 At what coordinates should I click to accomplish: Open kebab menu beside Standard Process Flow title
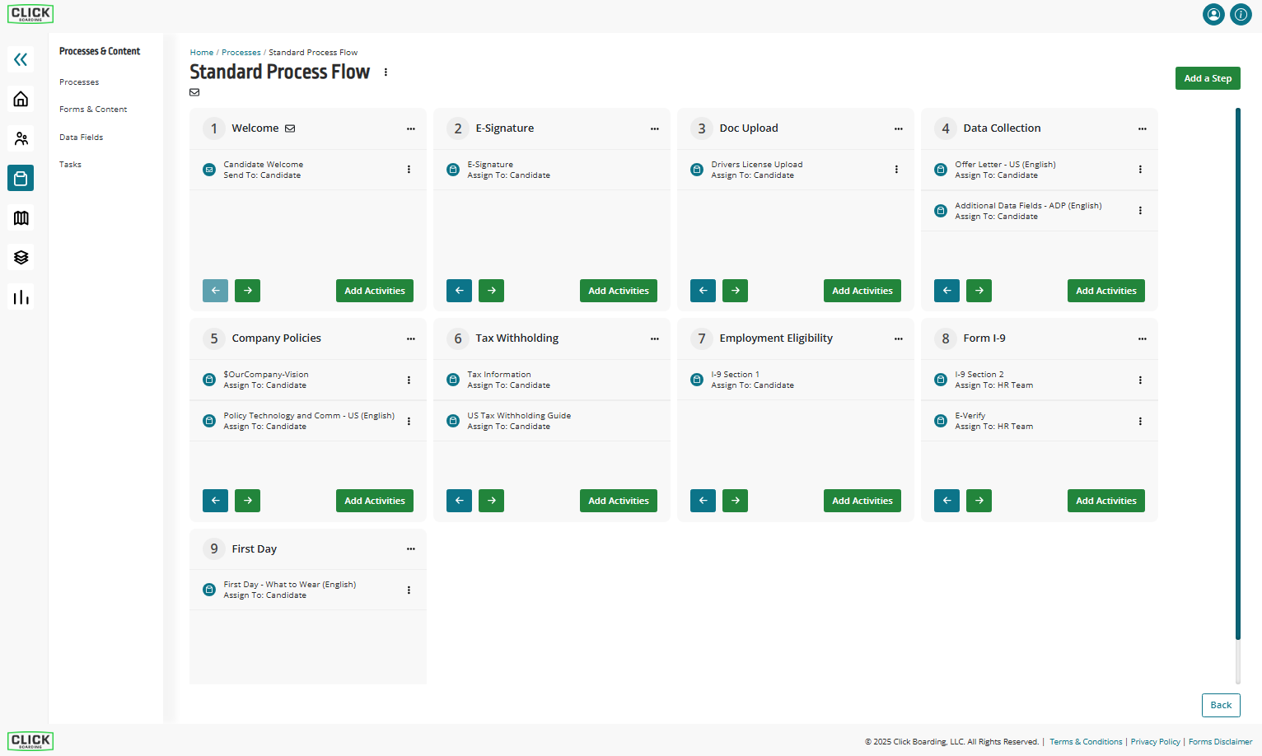(386, 72)
